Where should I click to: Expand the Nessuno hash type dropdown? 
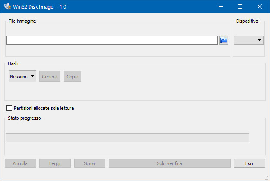[x=22, y=77]
